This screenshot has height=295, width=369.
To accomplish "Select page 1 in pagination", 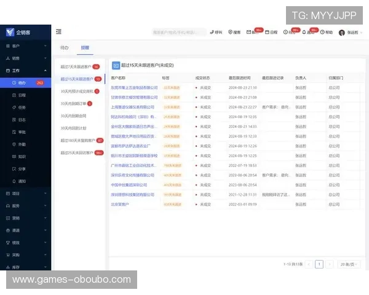I will click(319, 264).
